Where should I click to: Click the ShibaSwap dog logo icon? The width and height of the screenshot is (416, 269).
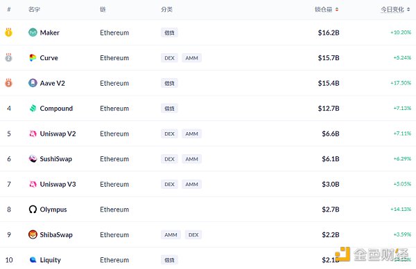33,234
